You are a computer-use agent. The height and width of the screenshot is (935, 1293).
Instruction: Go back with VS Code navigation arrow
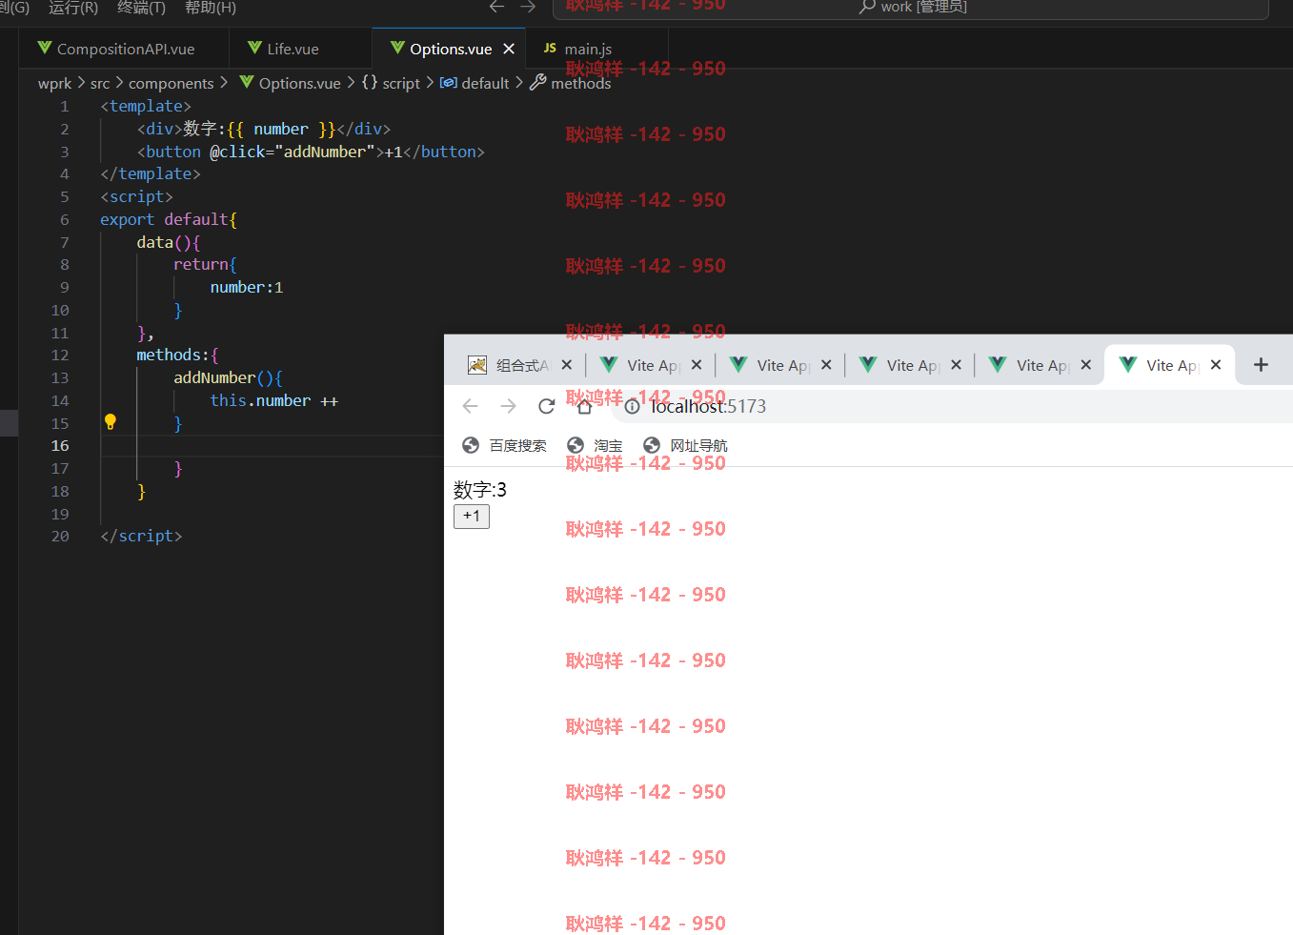tap(496, 7)
